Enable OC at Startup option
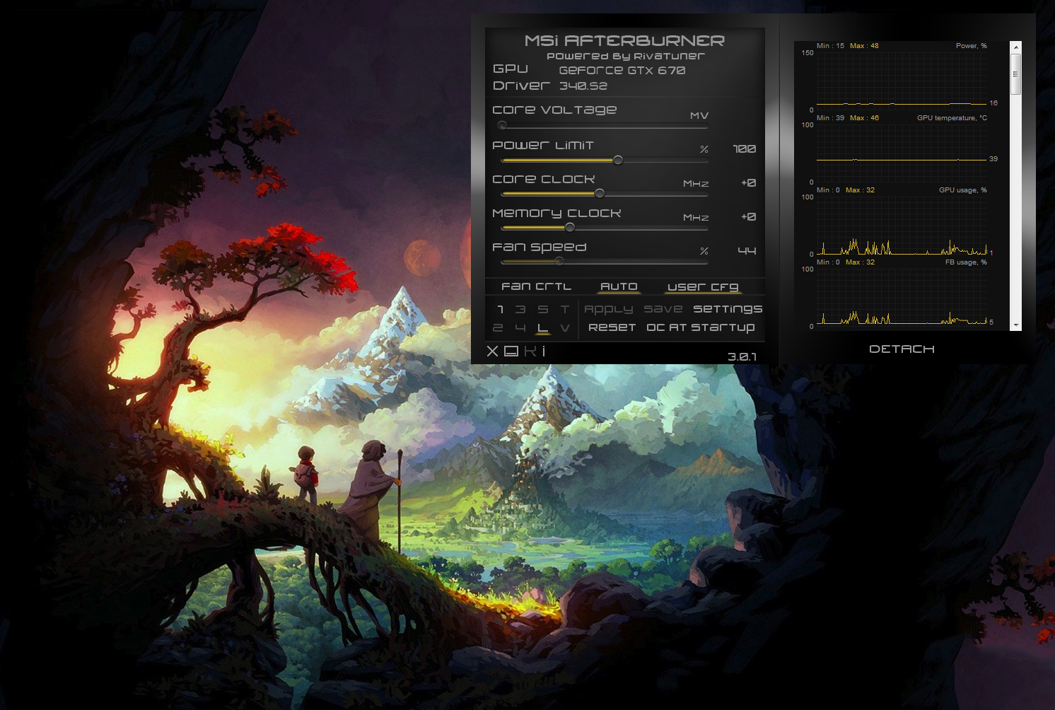The width and height of the screenshot is (1055, 710). point(701,327)
